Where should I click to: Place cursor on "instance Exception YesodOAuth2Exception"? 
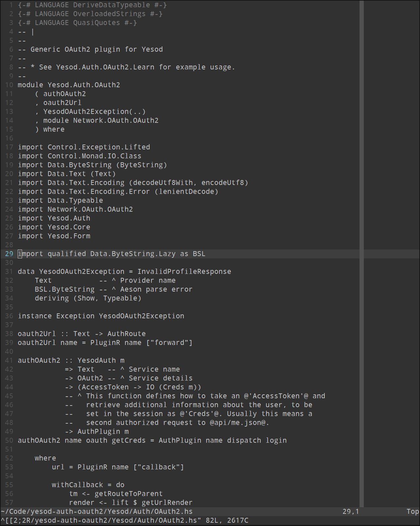coord(101,316)
